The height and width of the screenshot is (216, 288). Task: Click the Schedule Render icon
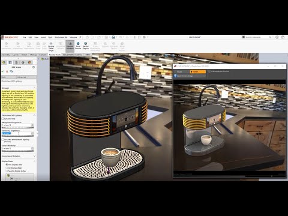click(114, 46)
